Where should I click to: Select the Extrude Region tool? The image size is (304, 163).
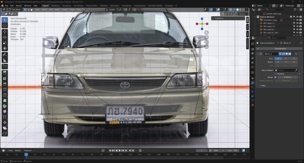tap(5, 73)
